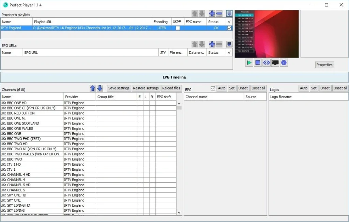
Task: Maximize the Perfect Player window
Action: pyautogui.click(x=327, y=5)
